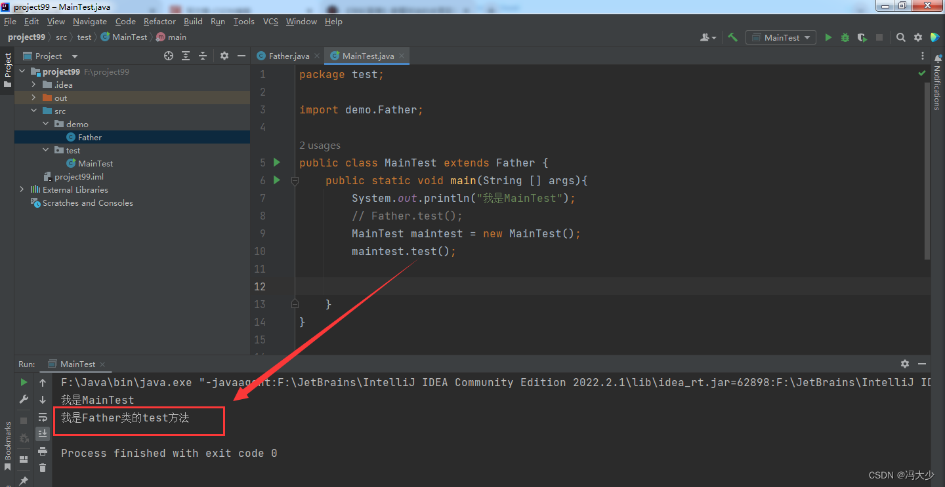The height and width of the screenshot is (487, 945).
Task: Clear all console output with the trash icon
Action: pos(43,467)
